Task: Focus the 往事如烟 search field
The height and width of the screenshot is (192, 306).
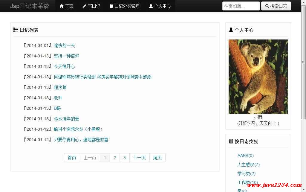Action: coord(241,6)
